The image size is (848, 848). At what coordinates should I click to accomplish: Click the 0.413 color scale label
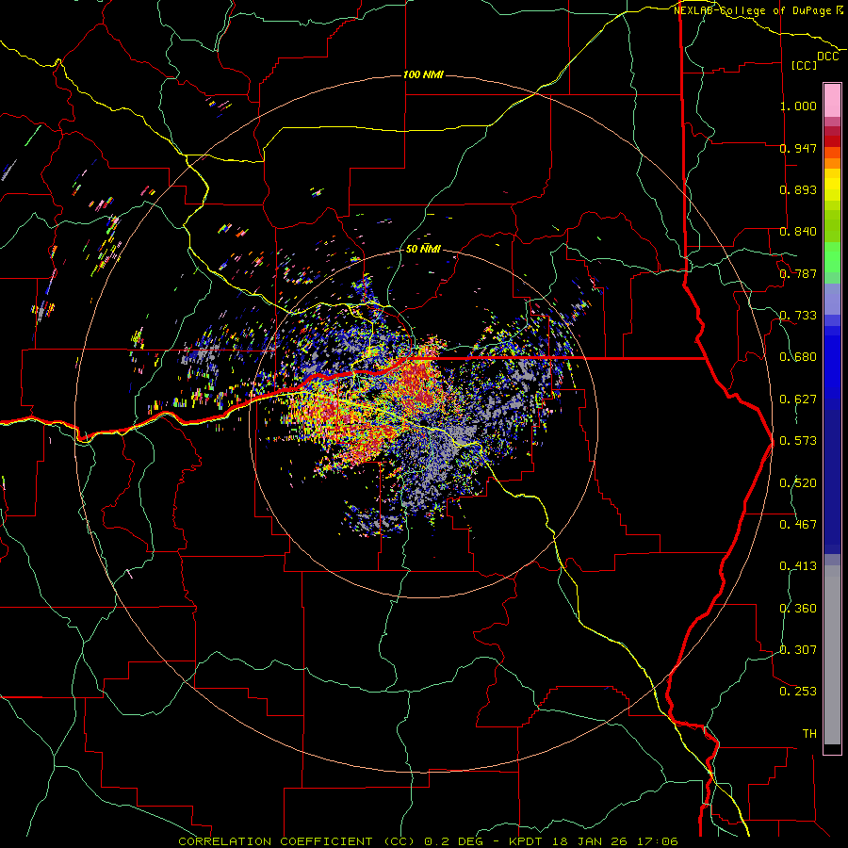point(798,566)
